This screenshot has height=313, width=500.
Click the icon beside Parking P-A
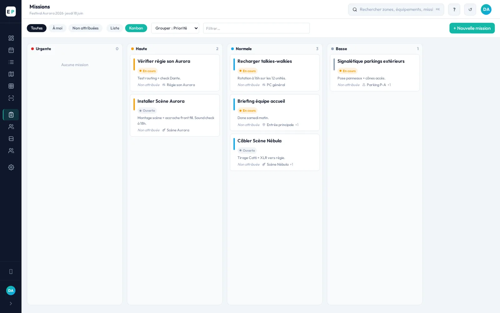pos(364,85)
